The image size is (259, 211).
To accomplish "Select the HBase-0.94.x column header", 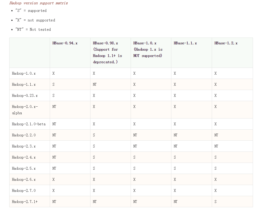I will [64, 43].
